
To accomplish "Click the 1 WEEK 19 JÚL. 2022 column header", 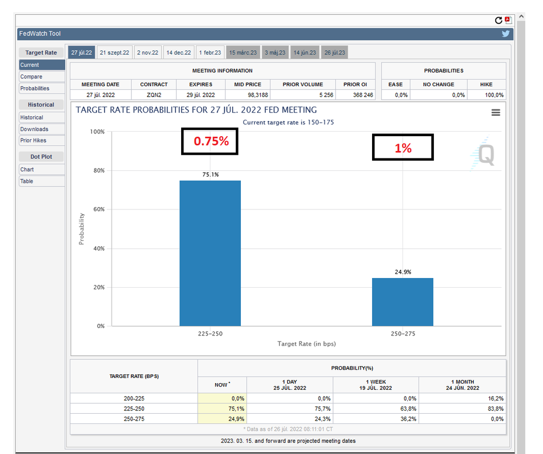I will click(x=376, y=385).
